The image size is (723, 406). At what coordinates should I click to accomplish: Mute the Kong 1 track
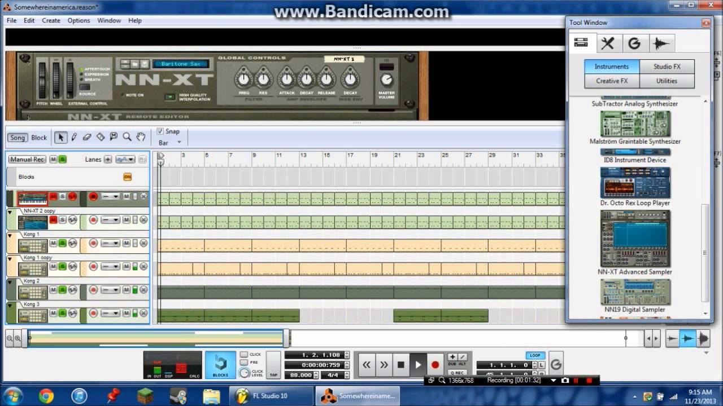(53, 243)
